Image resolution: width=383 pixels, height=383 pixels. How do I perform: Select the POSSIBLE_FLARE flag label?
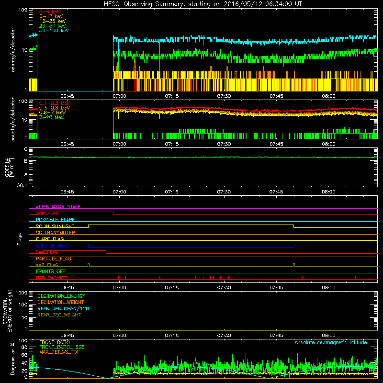[x=55, y=220]
